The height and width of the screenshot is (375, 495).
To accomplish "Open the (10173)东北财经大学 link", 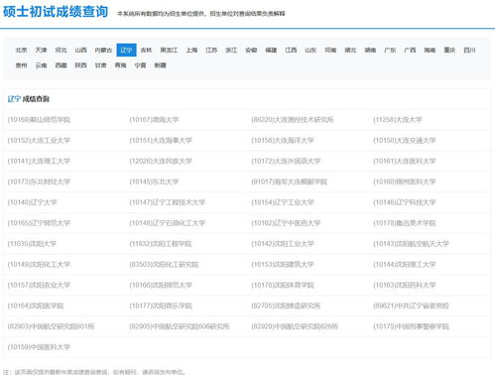I will (x=39, y=182).
